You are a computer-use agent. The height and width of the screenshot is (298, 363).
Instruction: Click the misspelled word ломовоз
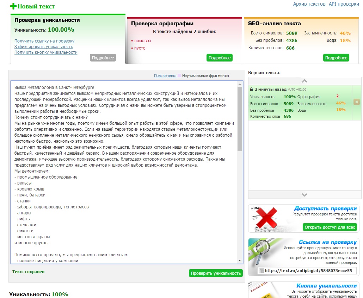[143, 41]
